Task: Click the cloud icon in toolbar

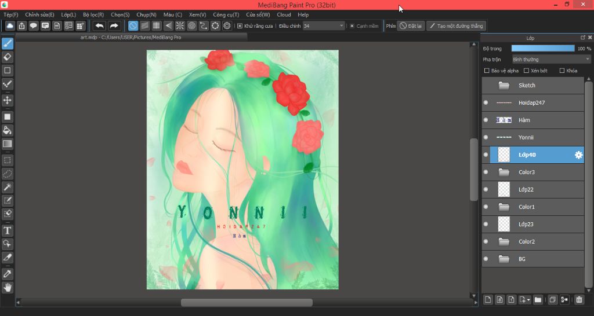Action: point(10,25)
